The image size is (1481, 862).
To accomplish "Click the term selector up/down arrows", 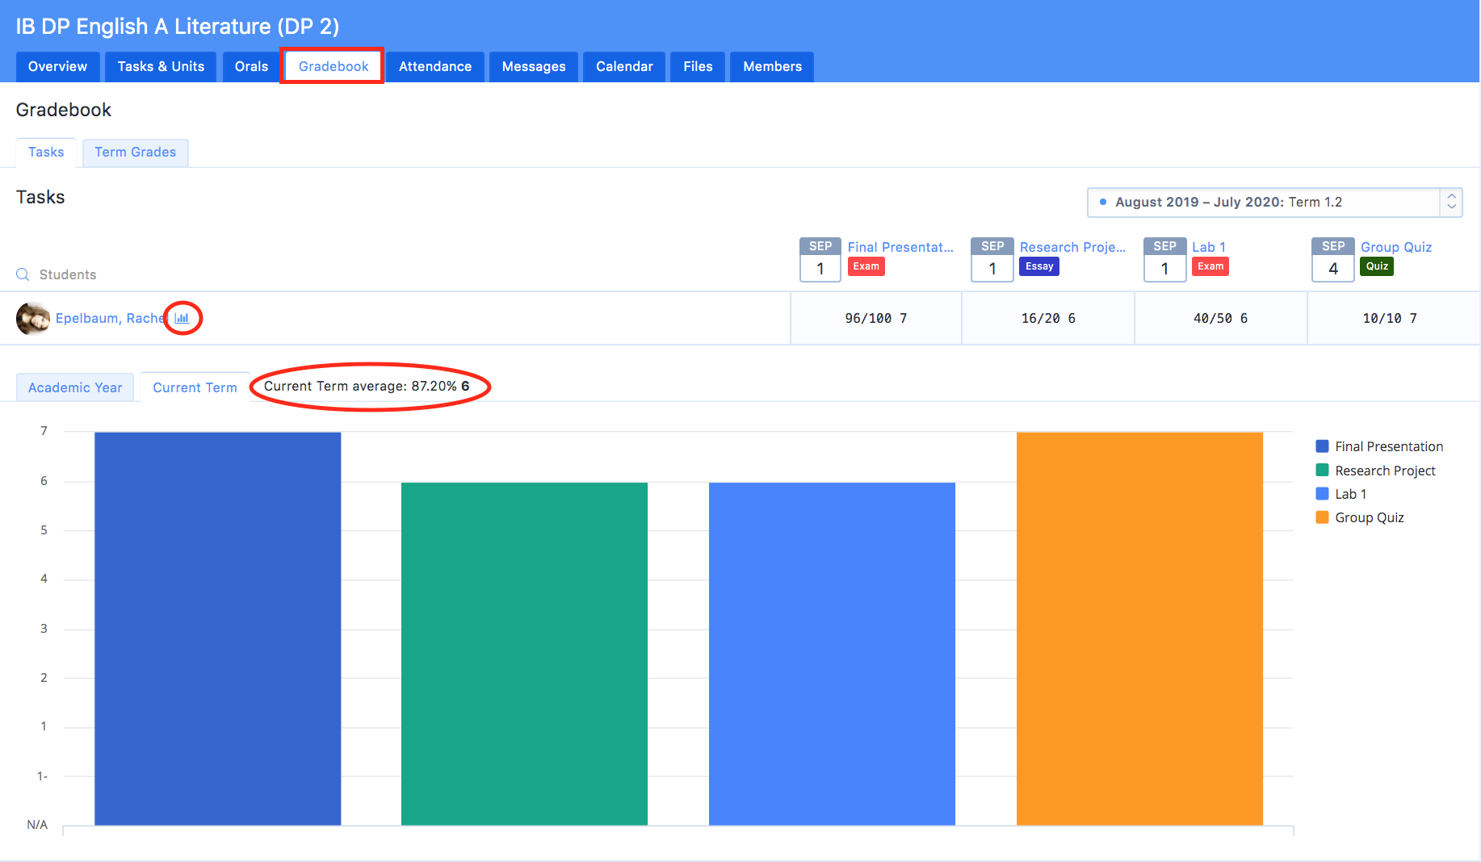I will tap(1451, 202).
